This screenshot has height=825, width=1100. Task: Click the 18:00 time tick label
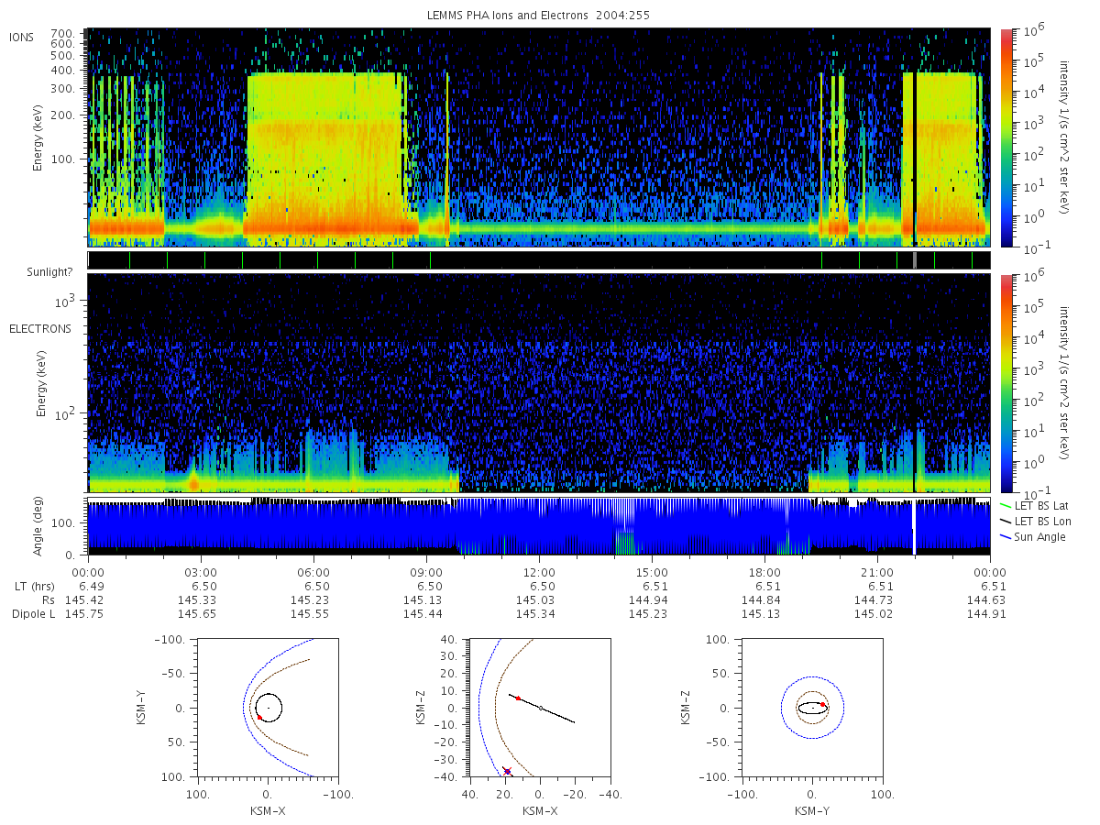pyautogui.click(x=766, y=571)
